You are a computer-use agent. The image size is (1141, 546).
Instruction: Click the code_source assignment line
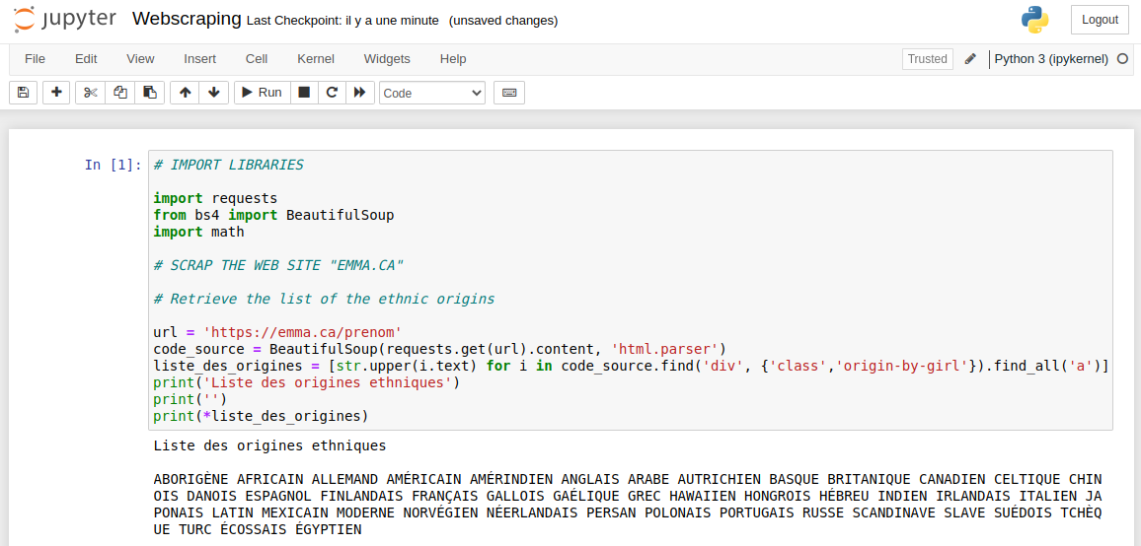[440, 349]
